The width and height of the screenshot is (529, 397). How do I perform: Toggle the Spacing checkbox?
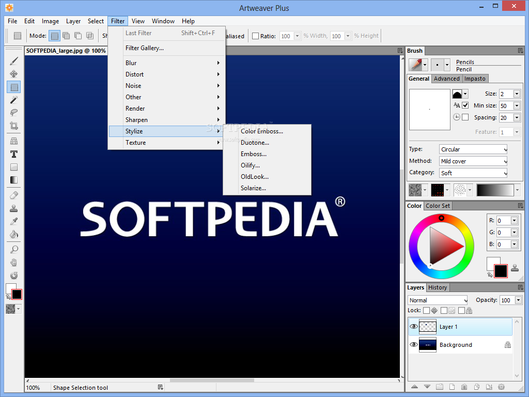click(465, 117)
